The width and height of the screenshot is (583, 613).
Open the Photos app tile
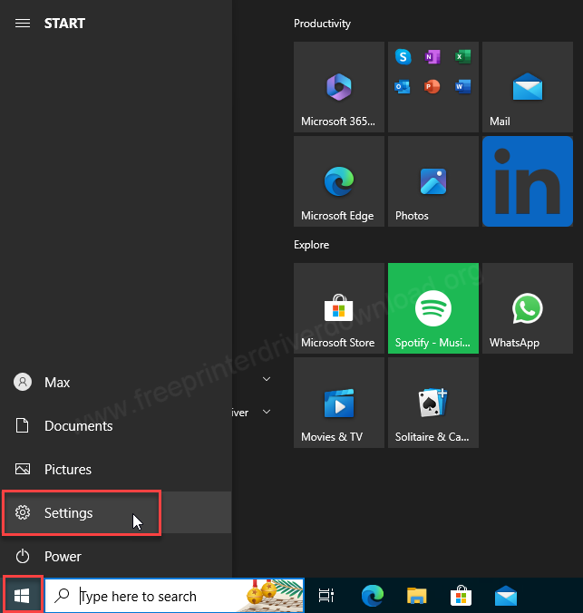pyautogui.click(x=432, y=181)
